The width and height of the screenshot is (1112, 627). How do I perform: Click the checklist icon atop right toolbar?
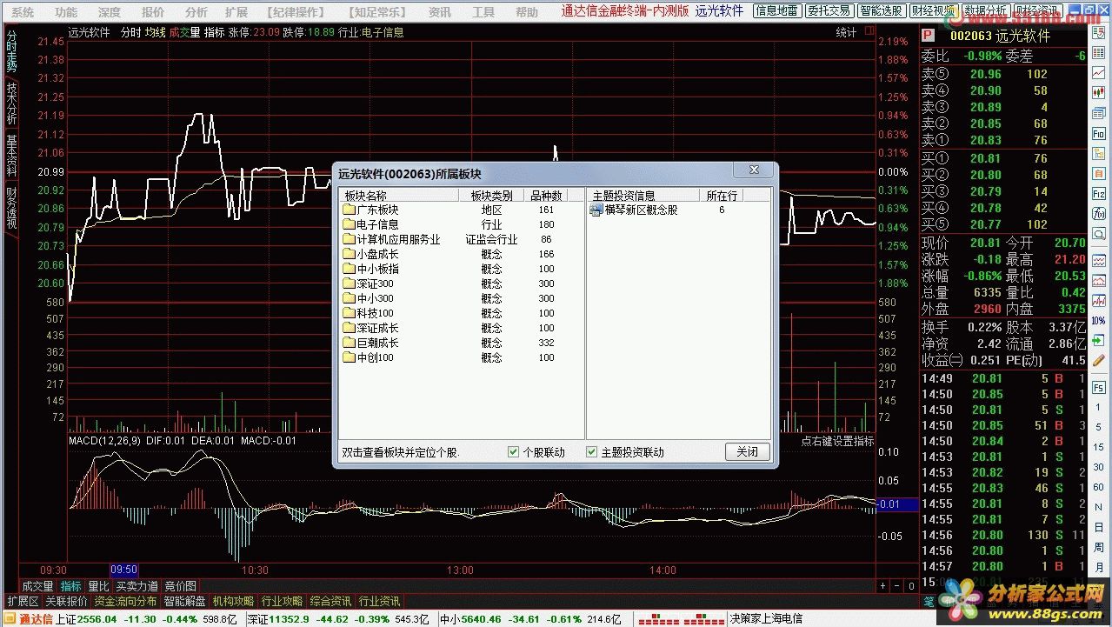(x=1097, y=32)
